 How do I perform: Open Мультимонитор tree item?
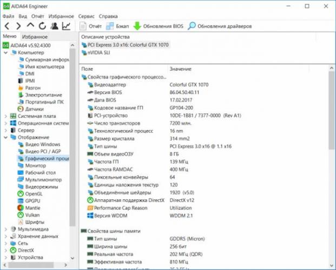(x=39, y=180)
